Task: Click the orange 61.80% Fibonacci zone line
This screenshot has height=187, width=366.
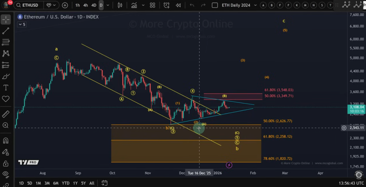Action: point(186,140)
